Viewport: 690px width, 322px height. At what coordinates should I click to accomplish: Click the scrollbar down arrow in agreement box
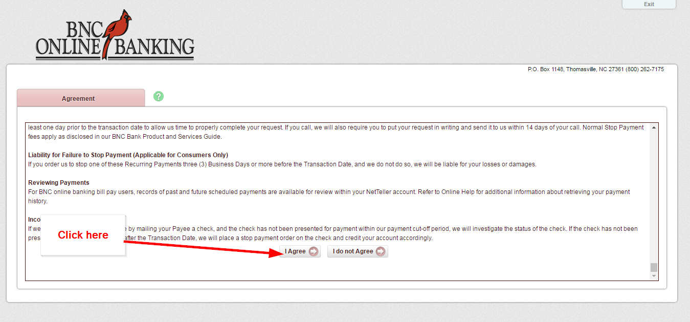[654, 276]
